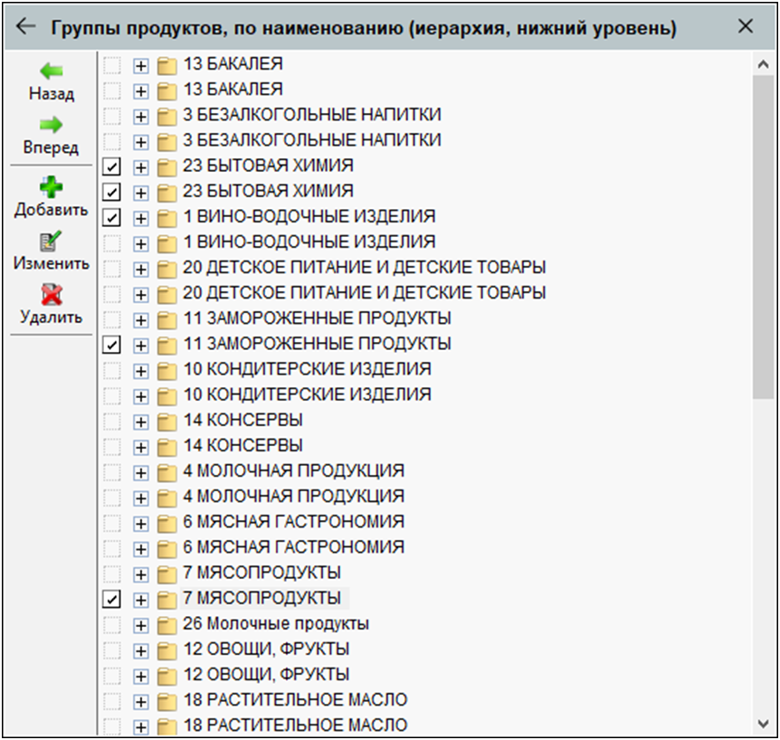Select the 26 Молочные продукты tree item
Viewport: 780px width, 740px height.
[275, 624]
